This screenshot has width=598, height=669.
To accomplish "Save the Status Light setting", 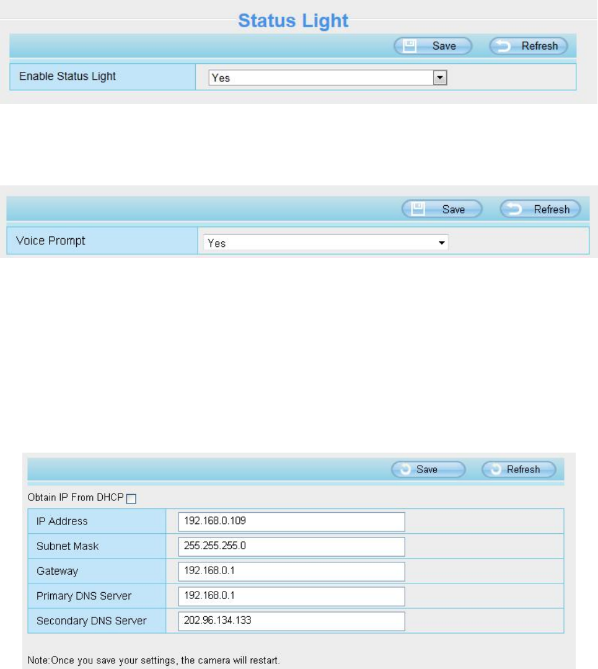I will (x=433, y=46).
